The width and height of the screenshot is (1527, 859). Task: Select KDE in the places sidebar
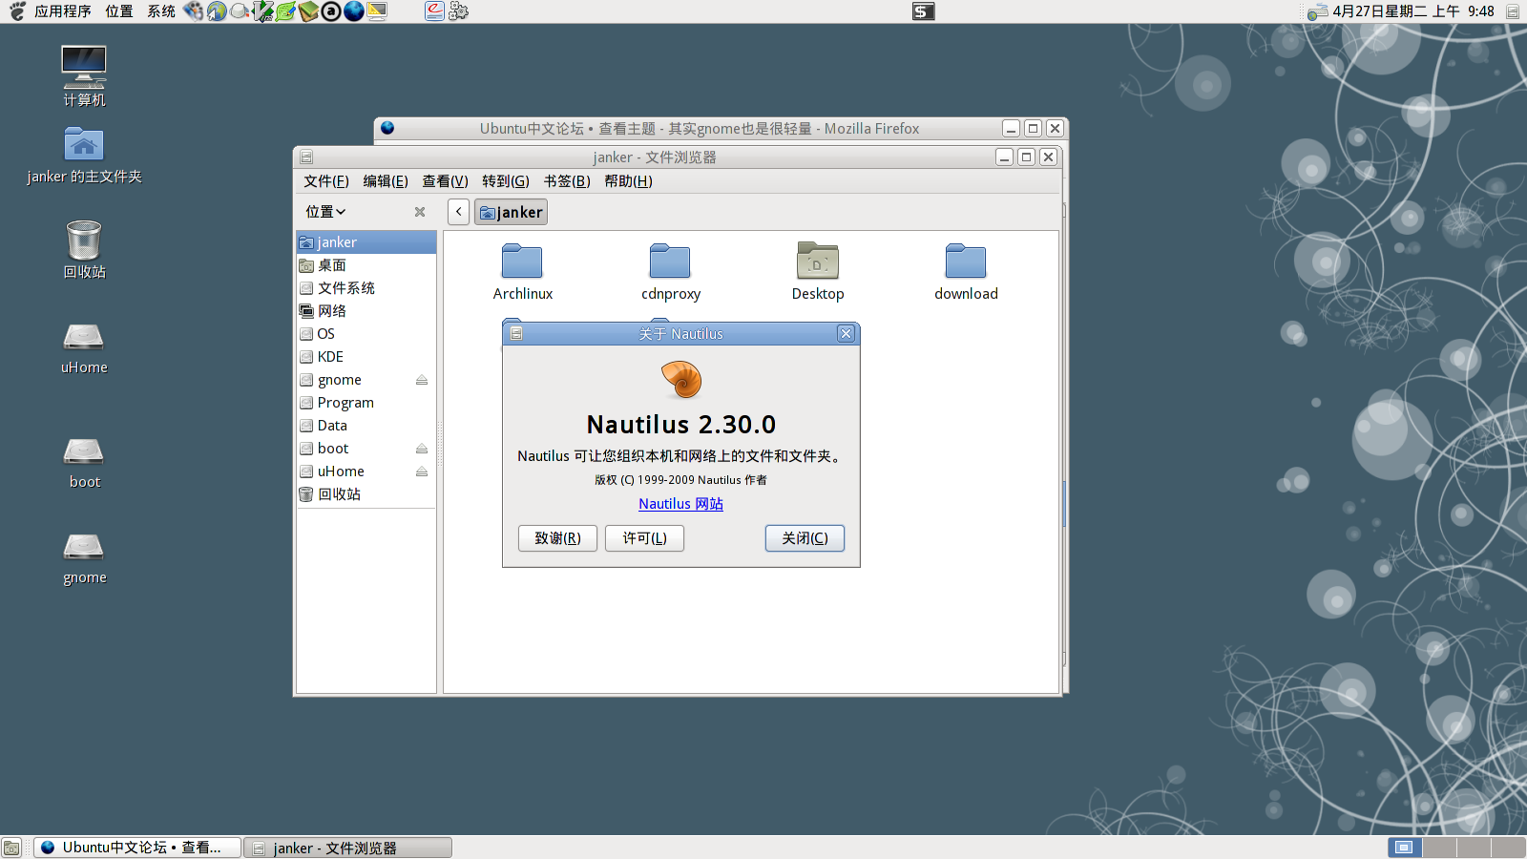click(x=366, y=357)
